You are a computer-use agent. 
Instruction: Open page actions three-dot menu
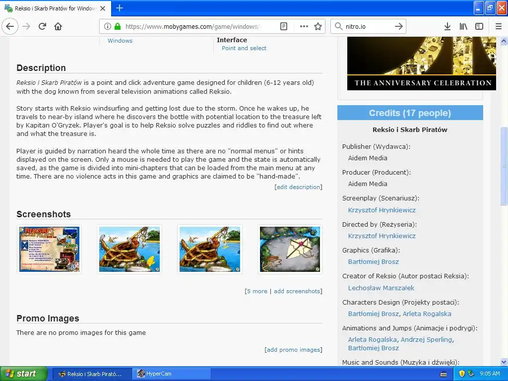point(304,26)
